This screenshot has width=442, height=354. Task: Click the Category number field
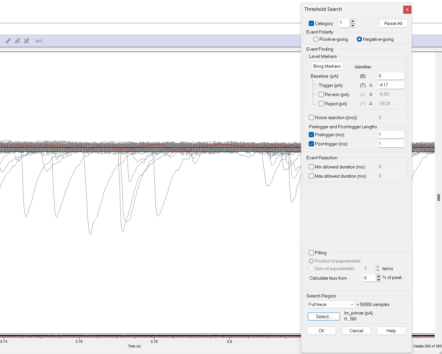(x=344, y=23)
